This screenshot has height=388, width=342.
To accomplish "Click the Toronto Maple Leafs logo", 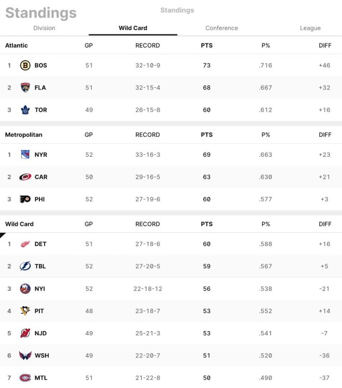I will click(25, 110).
